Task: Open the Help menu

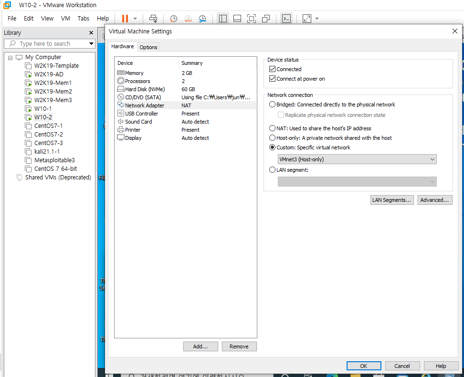Action: 103,18
